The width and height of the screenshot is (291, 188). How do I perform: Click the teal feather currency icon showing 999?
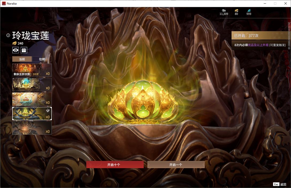[249, 11]
